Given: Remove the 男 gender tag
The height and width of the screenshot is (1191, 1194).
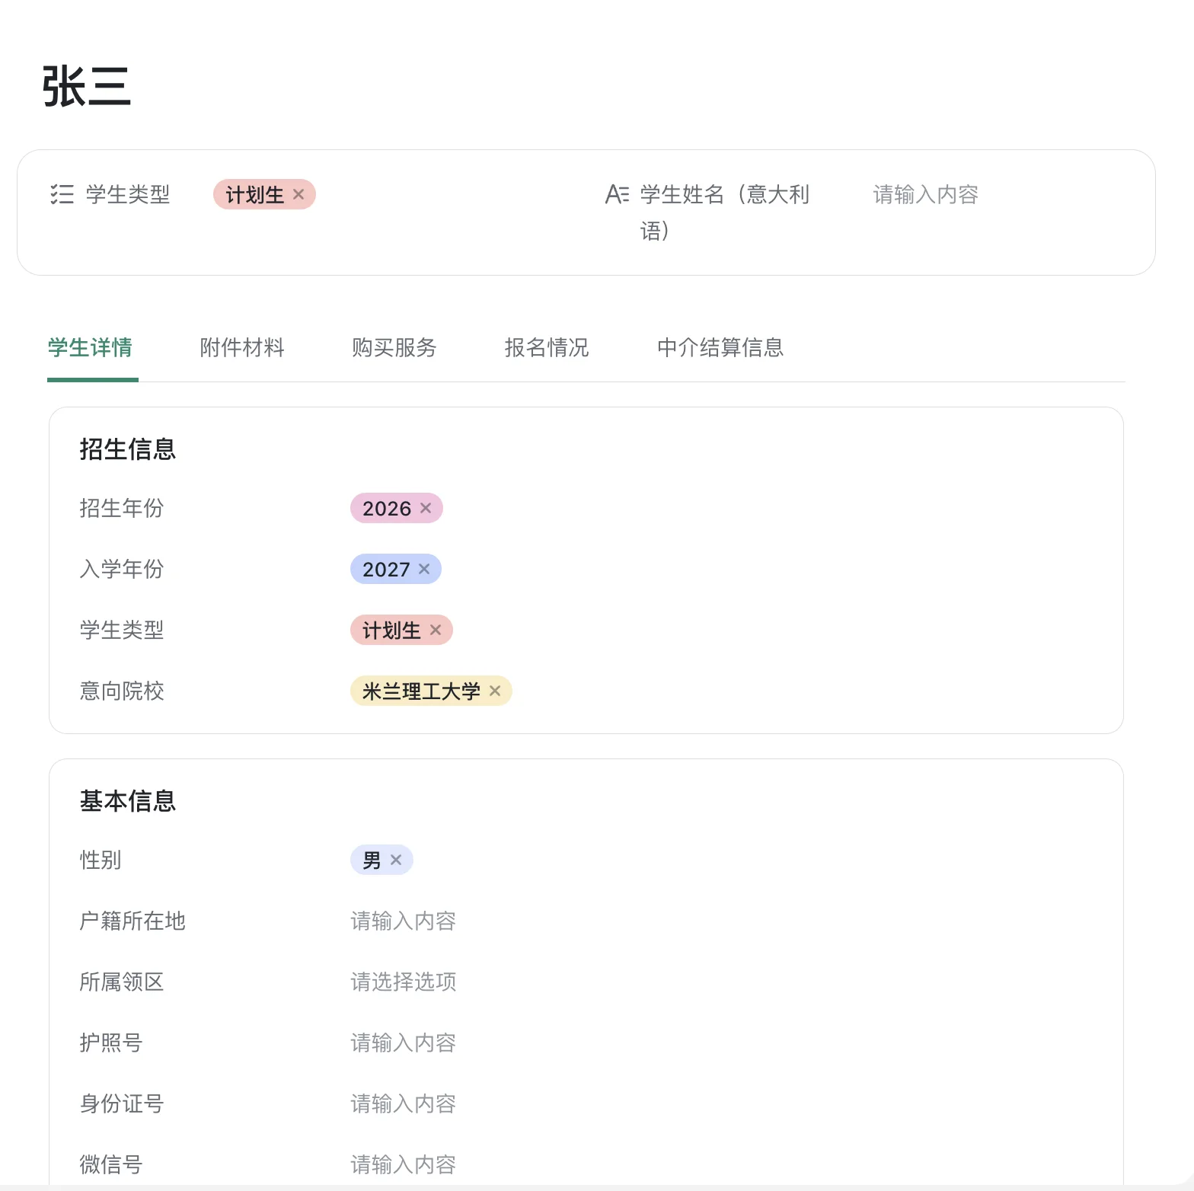Looking at the screenshot, I should click(x=396, y=860).
